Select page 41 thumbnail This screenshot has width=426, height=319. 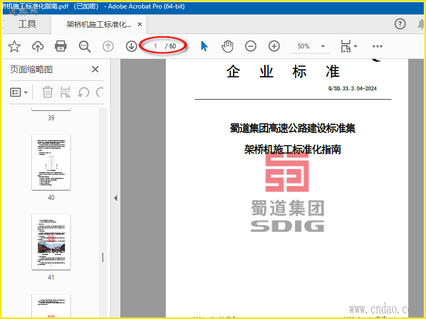[x=51, y=242]
